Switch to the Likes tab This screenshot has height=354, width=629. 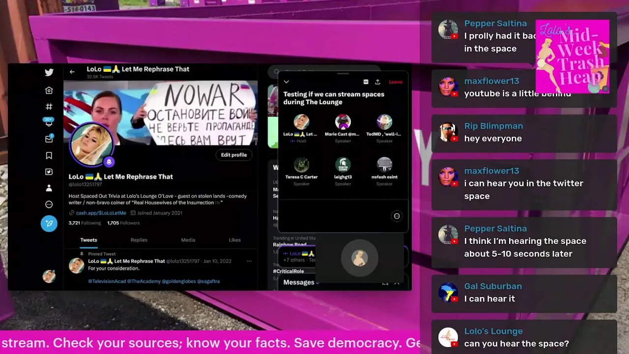235,240
